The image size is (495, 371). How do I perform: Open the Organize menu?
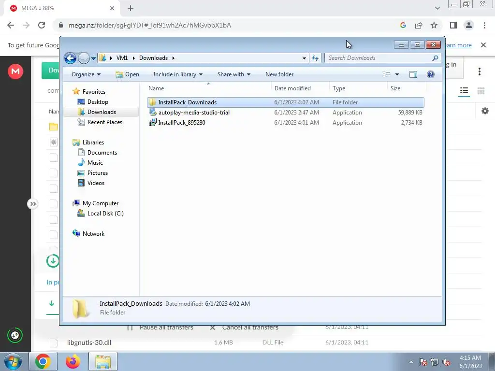pos(86,74)
